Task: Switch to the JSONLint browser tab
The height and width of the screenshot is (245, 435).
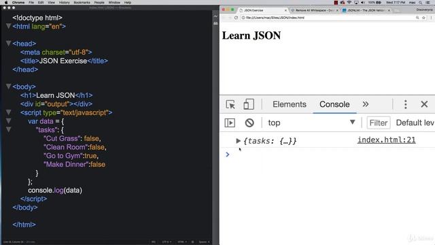Action: pyautogui.click(x=366, y=10)
